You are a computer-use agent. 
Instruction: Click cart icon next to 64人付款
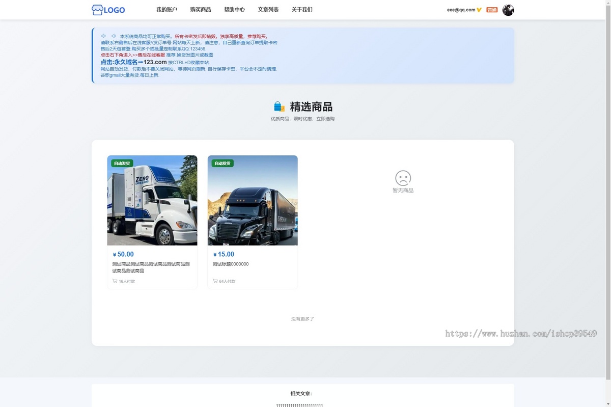[215, 281]
